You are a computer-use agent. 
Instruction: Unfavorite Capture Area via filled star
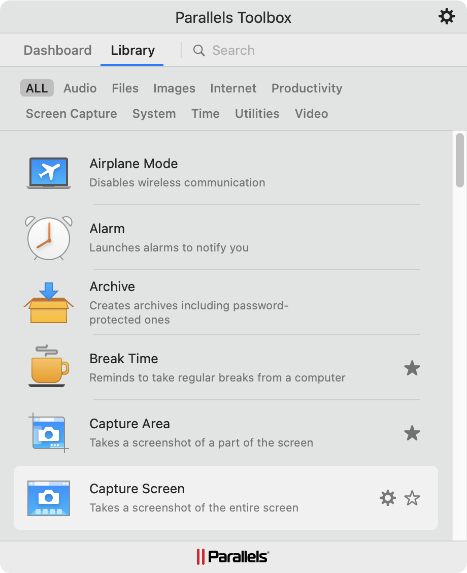pyautogui.click(x=412, y=433)
